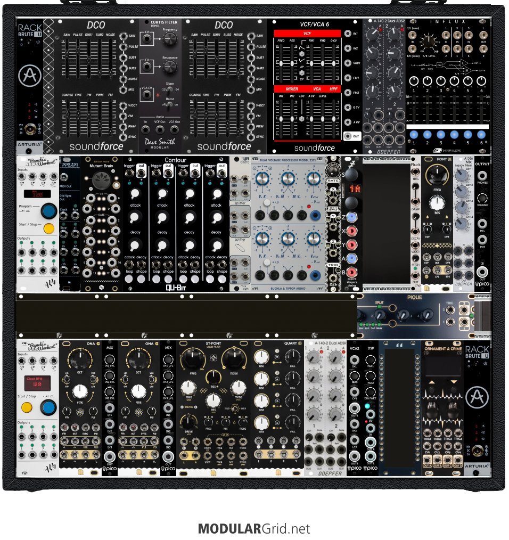Flip the Slope switch on Curtis Filter
Viewport: 509px width, 540px height.
(x=170, y=89)
